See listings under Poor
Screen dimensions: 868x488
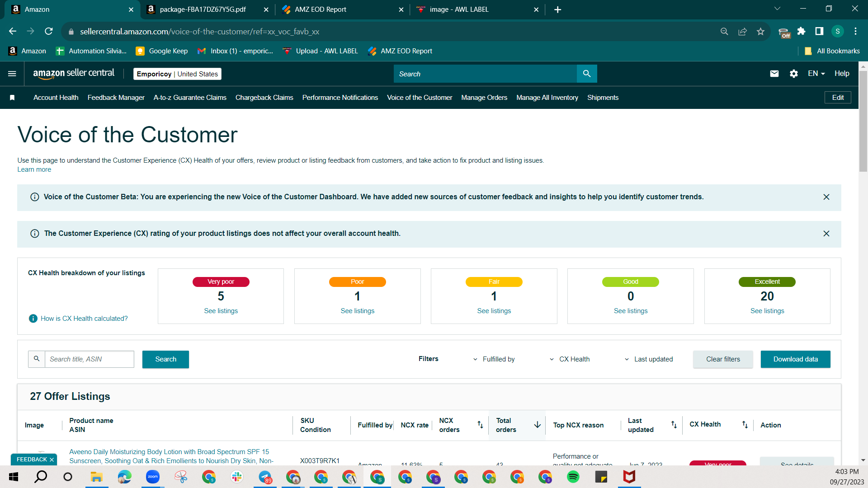pos(358,311)
